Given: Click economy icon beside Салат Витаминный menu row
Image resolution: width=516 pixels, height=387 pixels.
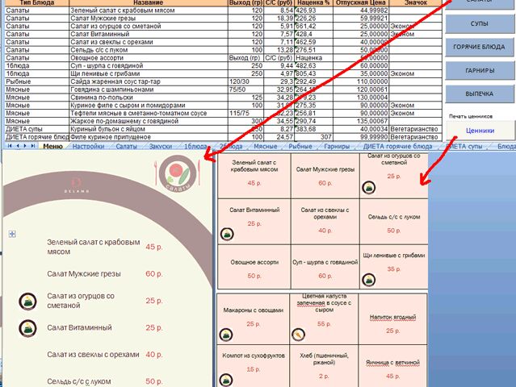Looking at the screenshot, I should (x=27, y=328).
